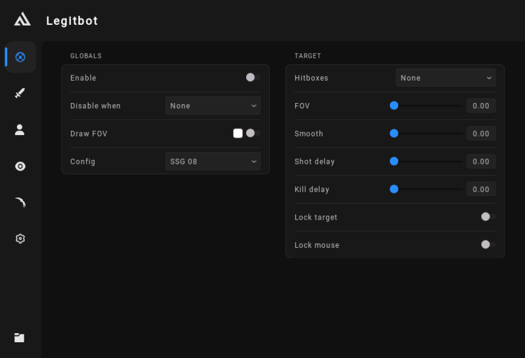Viewport: 525px width, 358px height.
Task: Toggle the Enable switch in Globals
Action: pos(252,77)
